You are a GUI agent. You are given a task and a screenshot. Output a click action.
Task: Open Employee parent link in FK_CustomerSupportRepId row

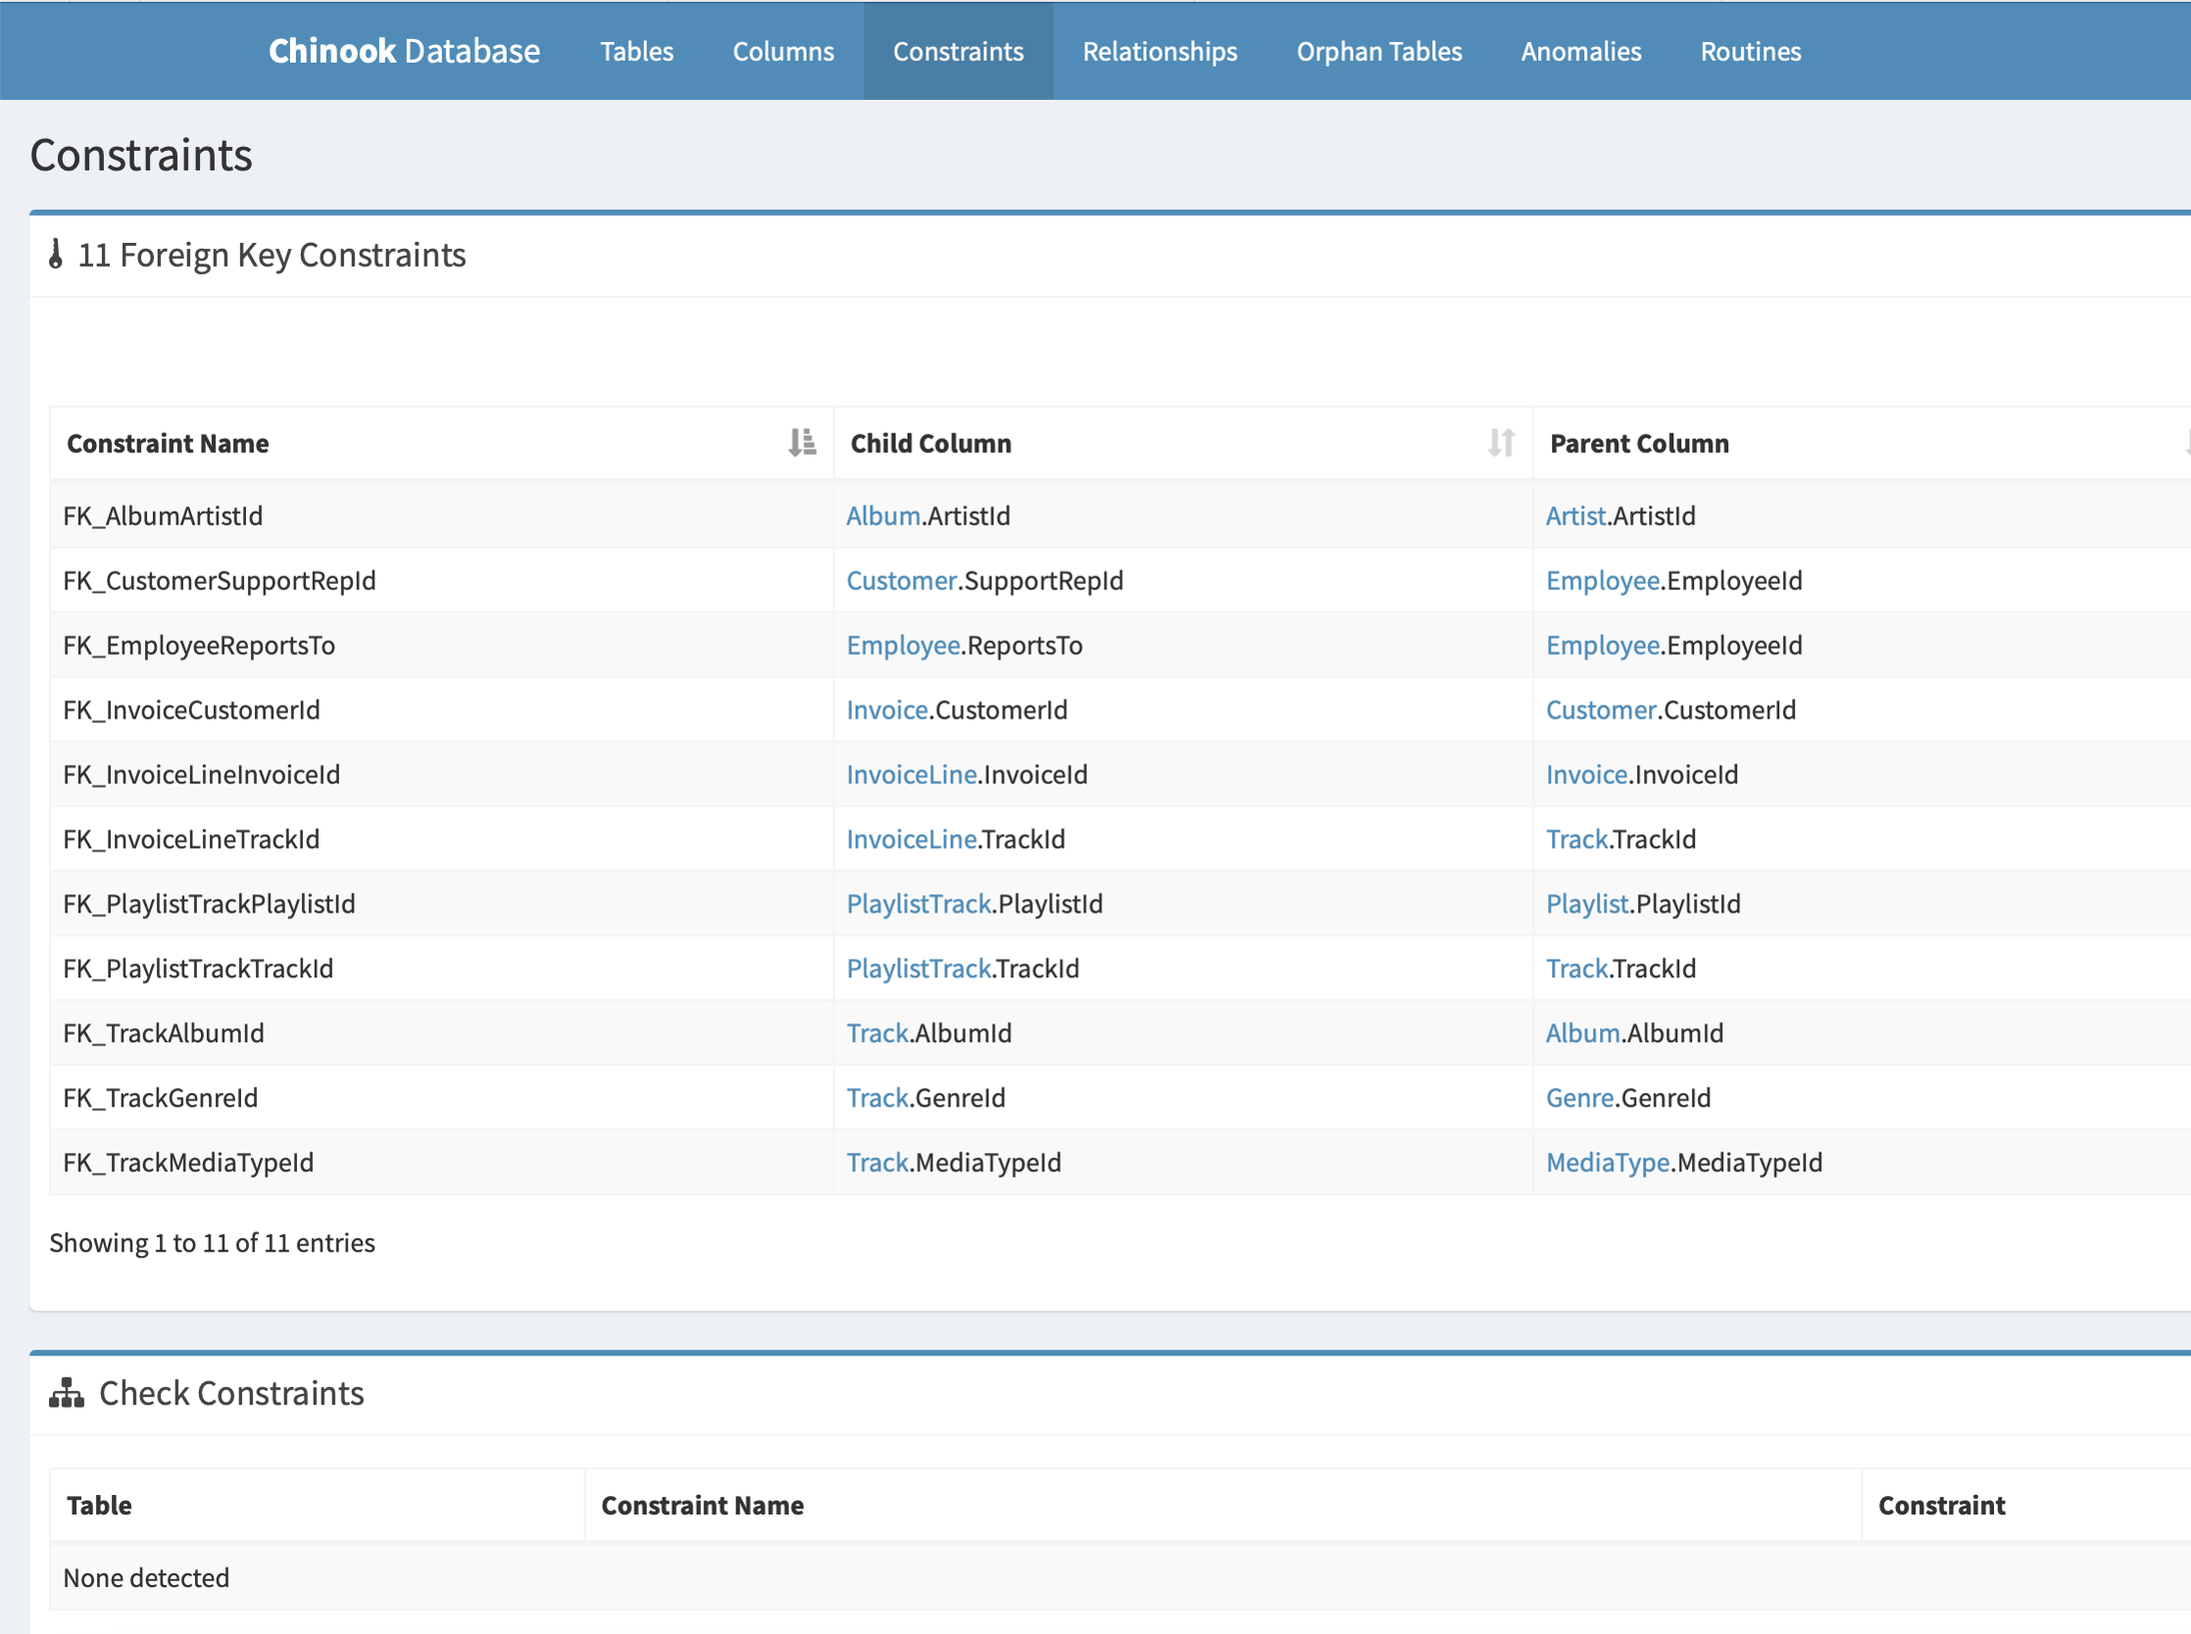1602,581
